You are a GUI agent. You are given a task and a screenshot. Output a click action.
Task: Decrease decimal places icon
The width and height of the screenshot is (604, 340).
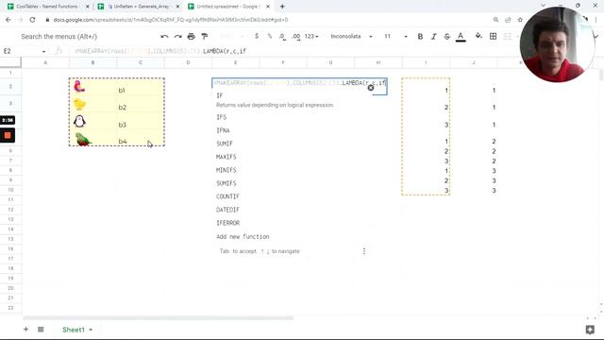[x=282, y=36]
